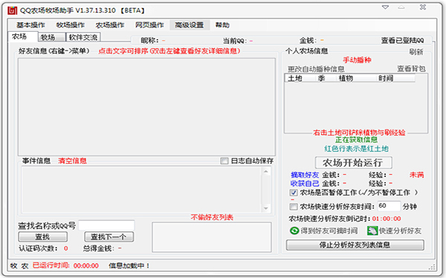
Task: Click the 清空信息 link
Action: (x=72, y=161)
